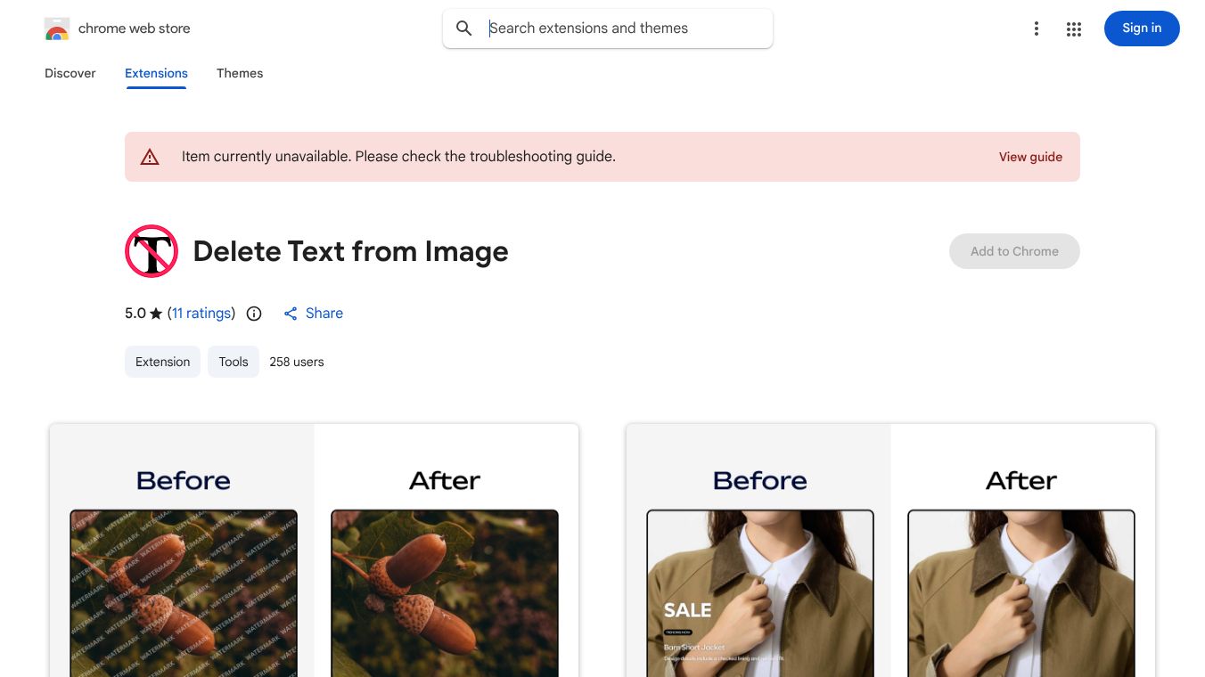
Task: Click the Share text link
Action: coord(324,314)
